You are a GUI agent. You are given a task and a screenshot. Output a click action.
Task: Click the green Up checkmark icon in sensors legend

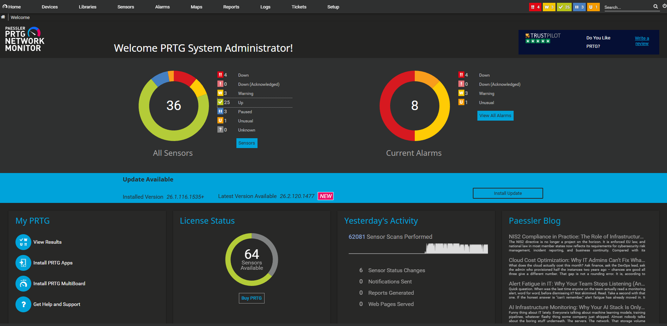(x=220, y=102)
